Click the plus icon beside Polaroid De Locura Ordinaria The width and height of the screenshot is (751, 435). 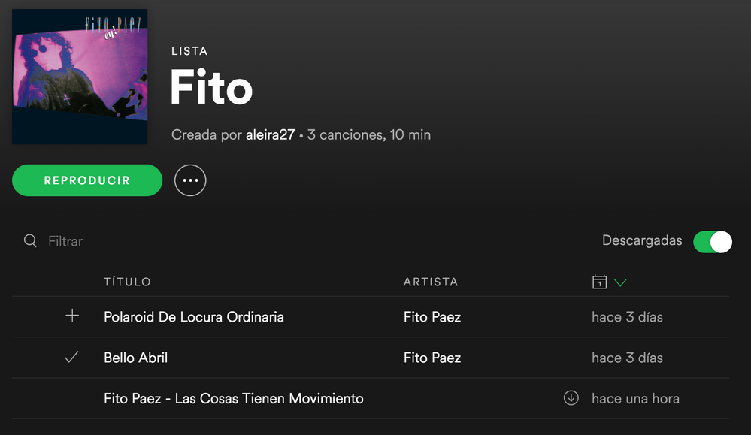tap(72, 316)
